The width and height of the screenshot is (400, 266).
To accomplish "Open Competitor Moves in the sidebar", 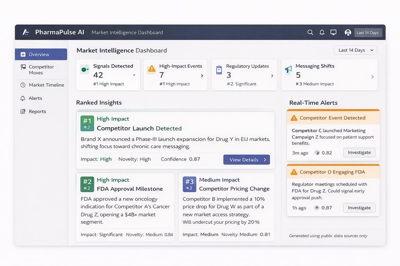I will 41,69.
